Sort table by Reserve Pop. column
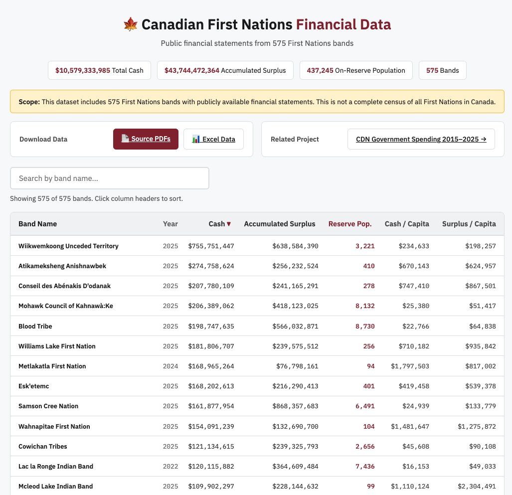The height and width of the screenshot is (495, 512). click(350, 224)
